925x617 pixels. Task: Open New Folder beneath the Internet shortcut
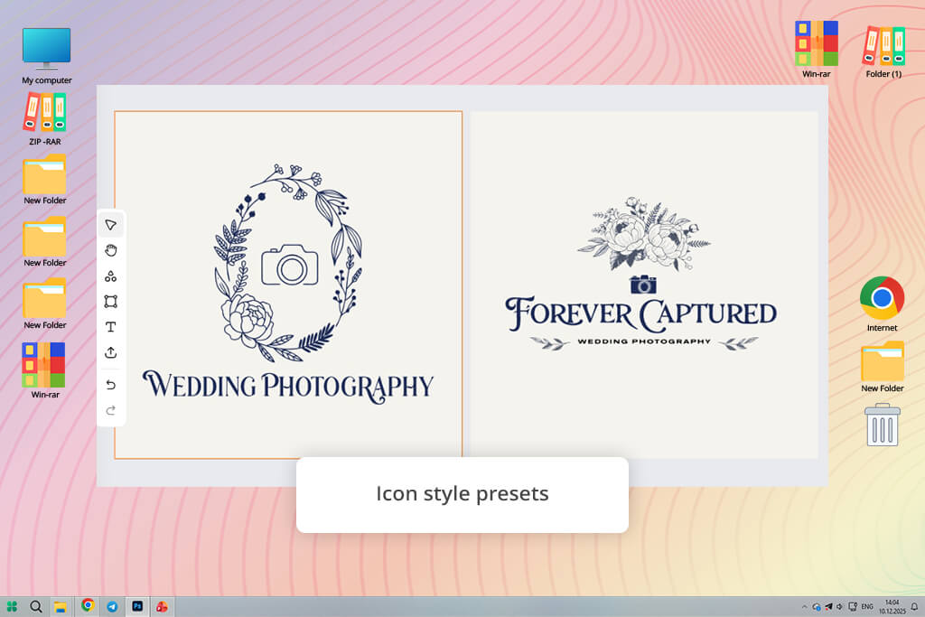[x=882, y=367]
